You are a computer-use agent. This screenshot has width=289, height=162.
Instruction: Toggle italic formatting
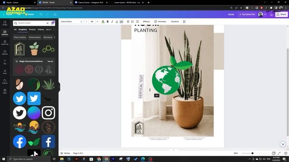pos(112,22)
